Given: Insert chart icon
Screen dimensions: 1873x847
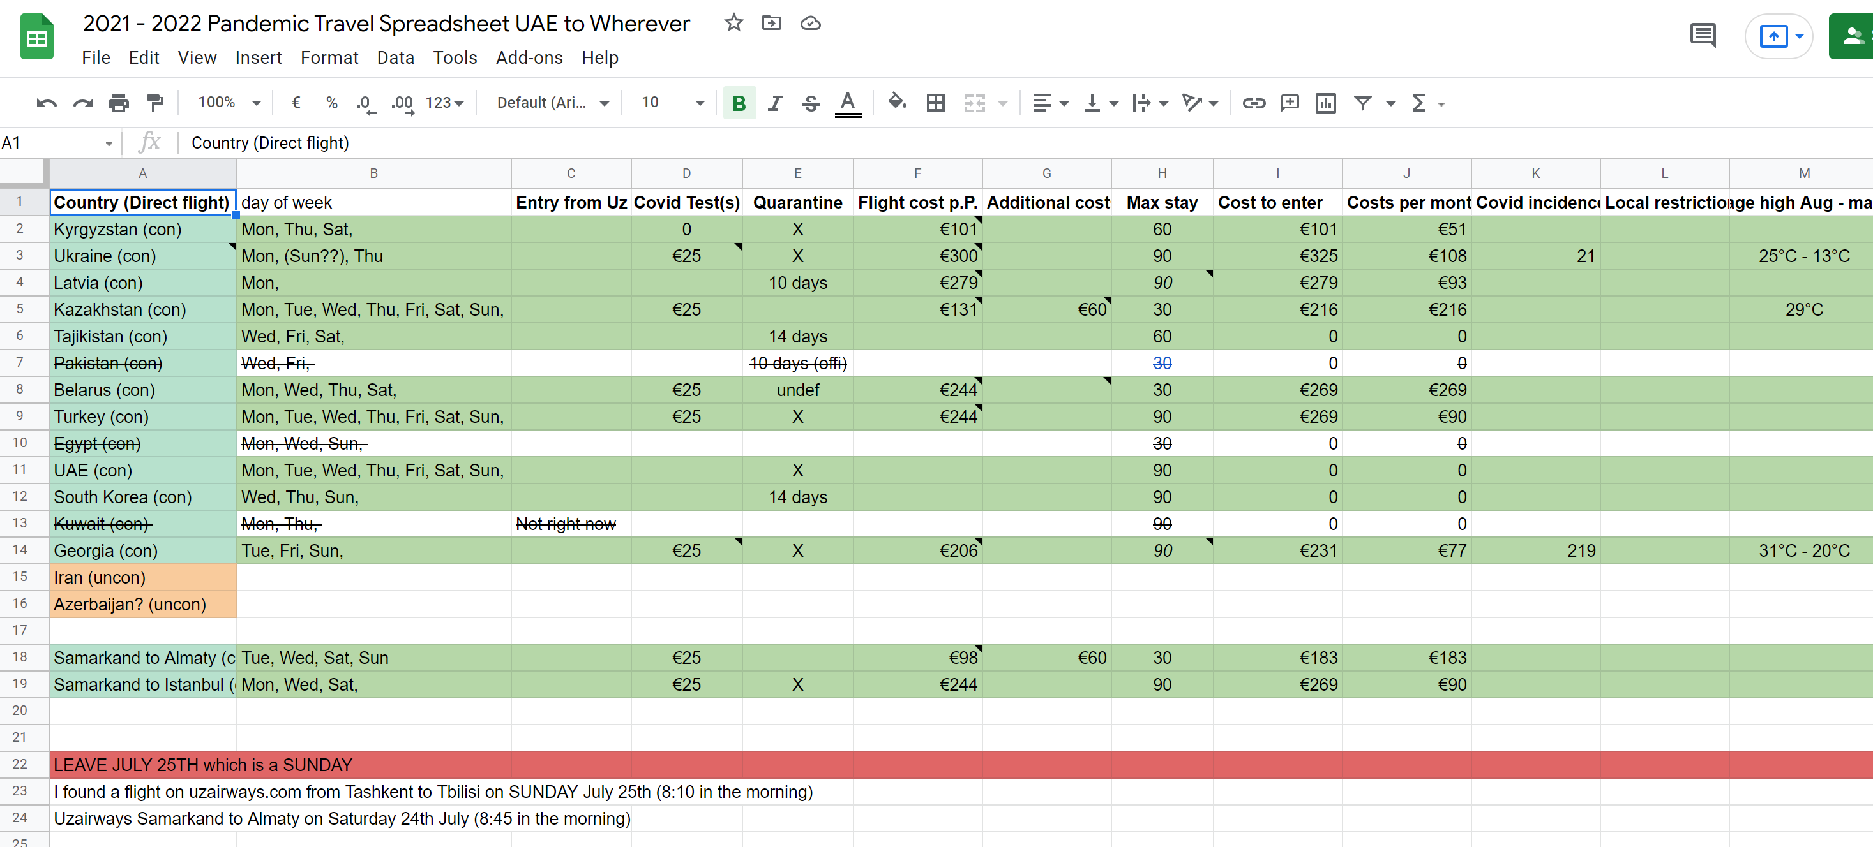Looking at the screenshot, I should click(x=1325, y=103).
